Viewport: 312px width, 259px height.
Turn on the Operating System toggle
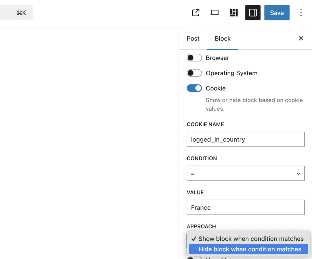click(194, 73)
